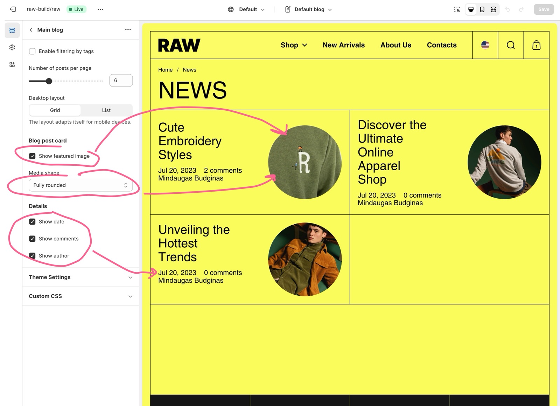Viewport: 560px width, 406px height.
Task: Expand the Shop navigation menu
Action: tap(294, 45)
